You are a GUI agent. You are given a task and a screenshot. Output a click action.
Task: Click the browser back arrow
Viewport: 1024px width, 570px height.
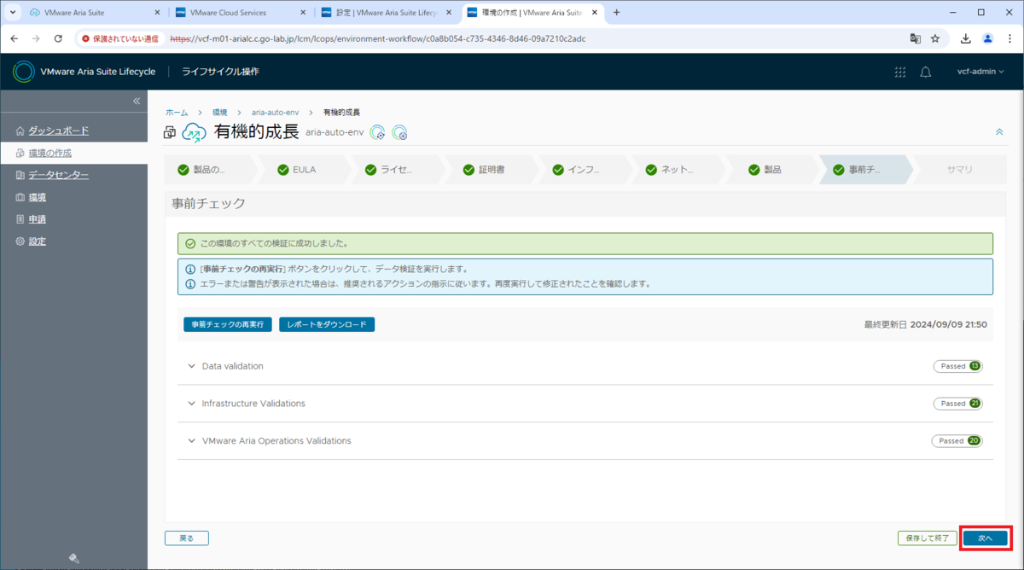click(x=14, y=38)
